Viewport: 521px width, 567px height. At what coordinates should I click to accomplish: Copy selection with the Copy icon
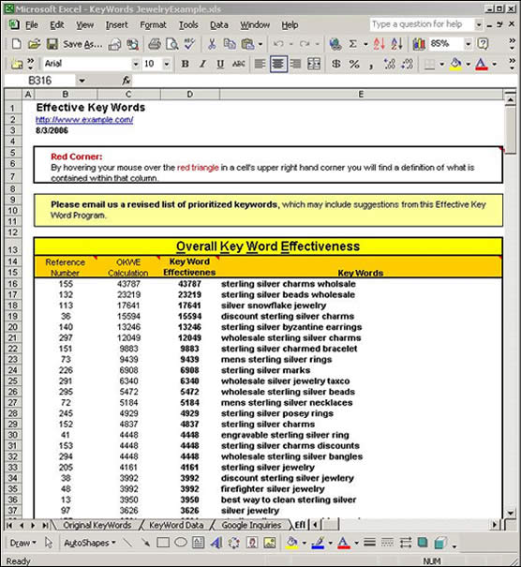coord(230,44)
